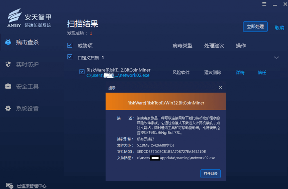Uncheck the RiskWare BitCoinMiner threat checkbox

82,72
